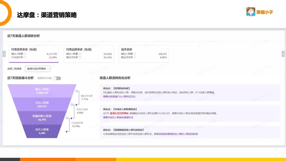Click the 系统智能投放人群的人群回流数据 link

[180, 134]
